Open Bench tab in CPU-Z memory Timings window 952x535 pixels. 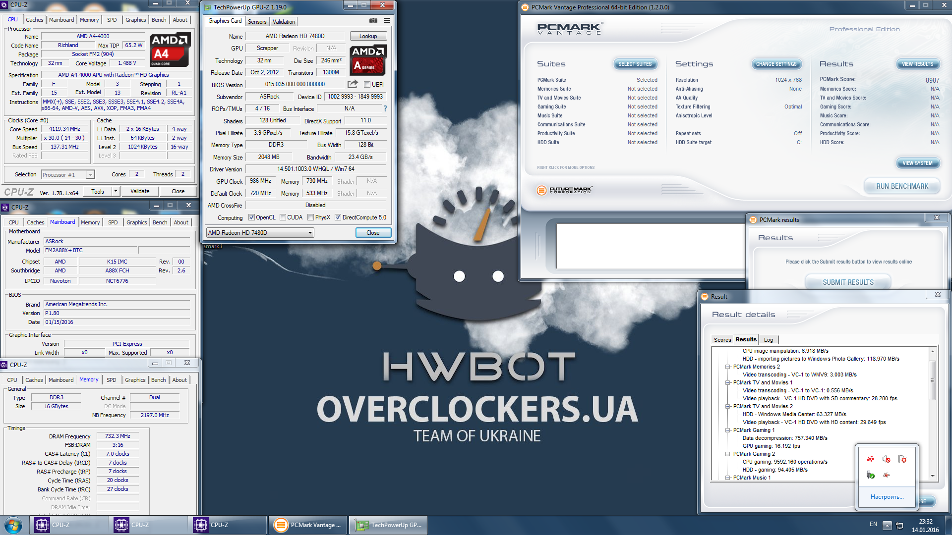[159, 380]
